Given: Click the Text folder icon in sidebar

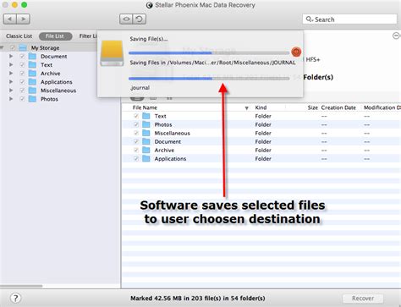Looking at the screenshot, I should (33, 64).
